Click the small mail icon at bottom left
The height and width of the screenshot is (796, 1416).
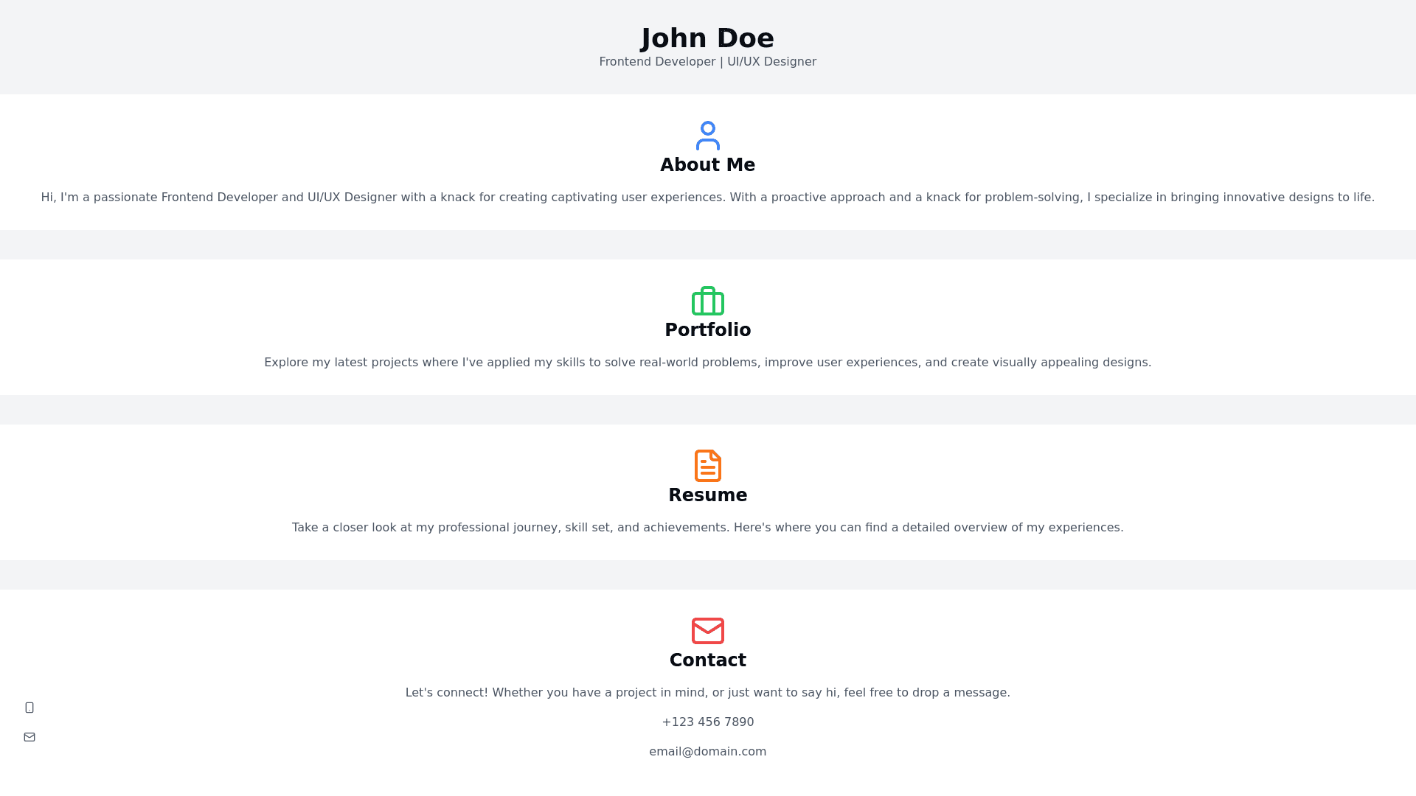click(x=29, y=737)
